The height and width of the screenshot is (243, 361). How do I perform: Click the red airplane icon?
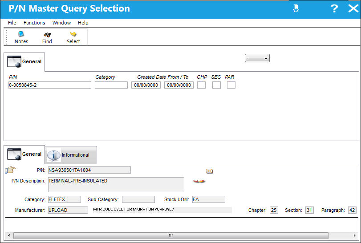(x=199, y=181)
